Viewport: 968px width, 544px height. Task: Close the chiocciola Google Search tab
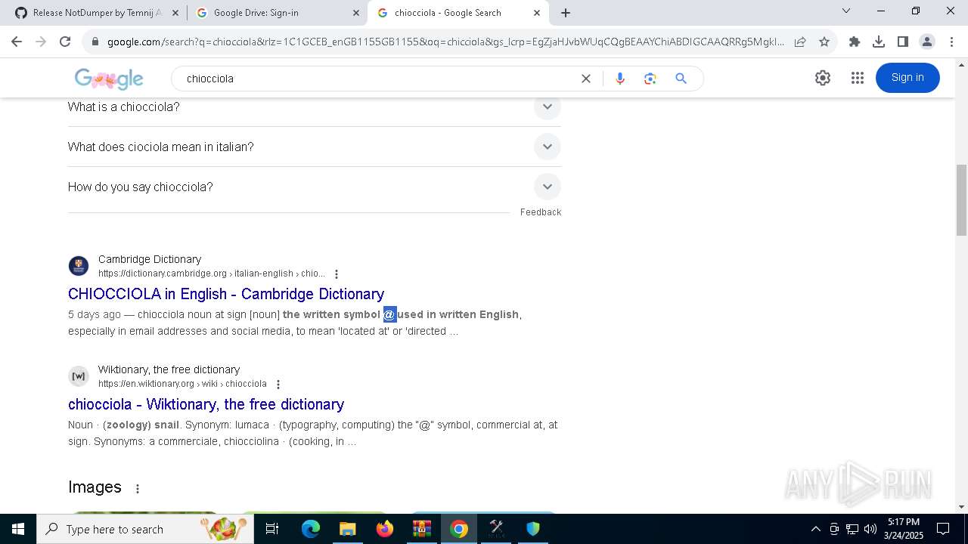[537, 13]
